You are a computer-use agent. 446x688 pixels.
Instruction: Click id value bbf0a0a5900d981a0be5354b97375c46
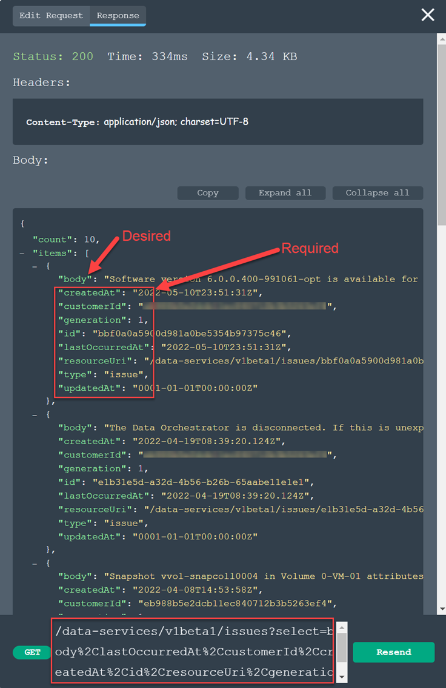pyautogui.click(x=192, y=334)
